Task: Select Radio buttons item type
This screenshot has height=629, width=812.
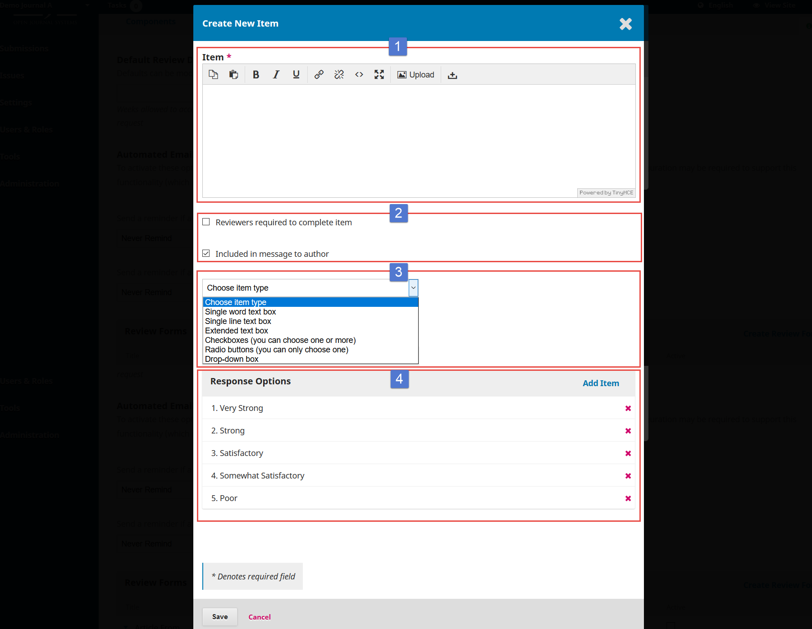Action: pyautogui.click(x=276, y=350)
